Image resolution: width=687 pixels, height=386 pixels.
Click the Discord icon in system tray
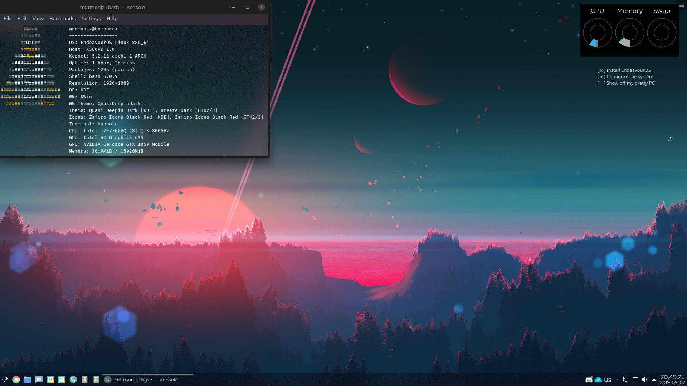589,380
